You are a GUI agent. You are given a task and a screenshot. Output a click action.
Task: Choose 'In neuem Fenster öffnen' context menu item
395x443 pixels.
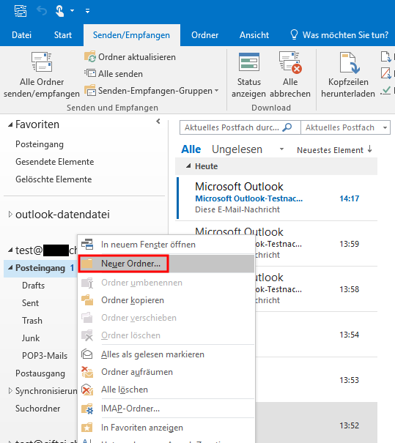coord(166,245)
